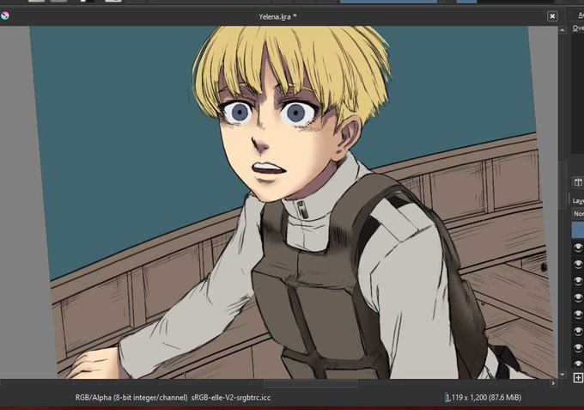The image size is (584, 410).
Task: Click the RGB/Alpha (8-bit integer/channel) color profile text
Action: pyautogui.click(x=173, y=398)
